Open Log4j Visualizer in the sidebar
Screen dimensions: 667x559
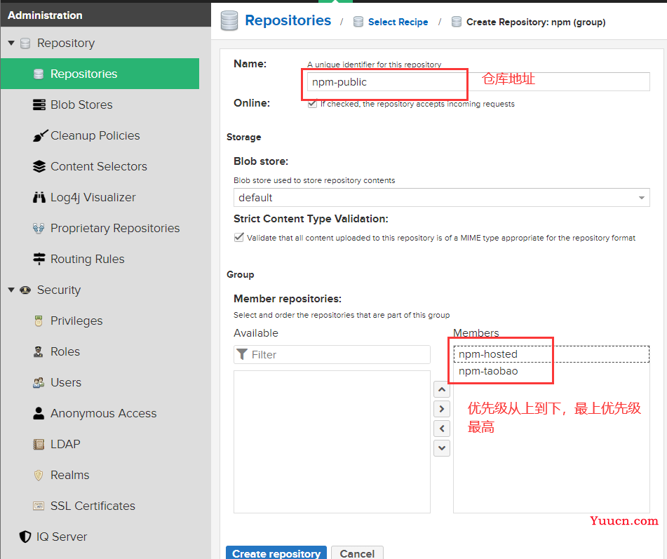tap(93, 197)
